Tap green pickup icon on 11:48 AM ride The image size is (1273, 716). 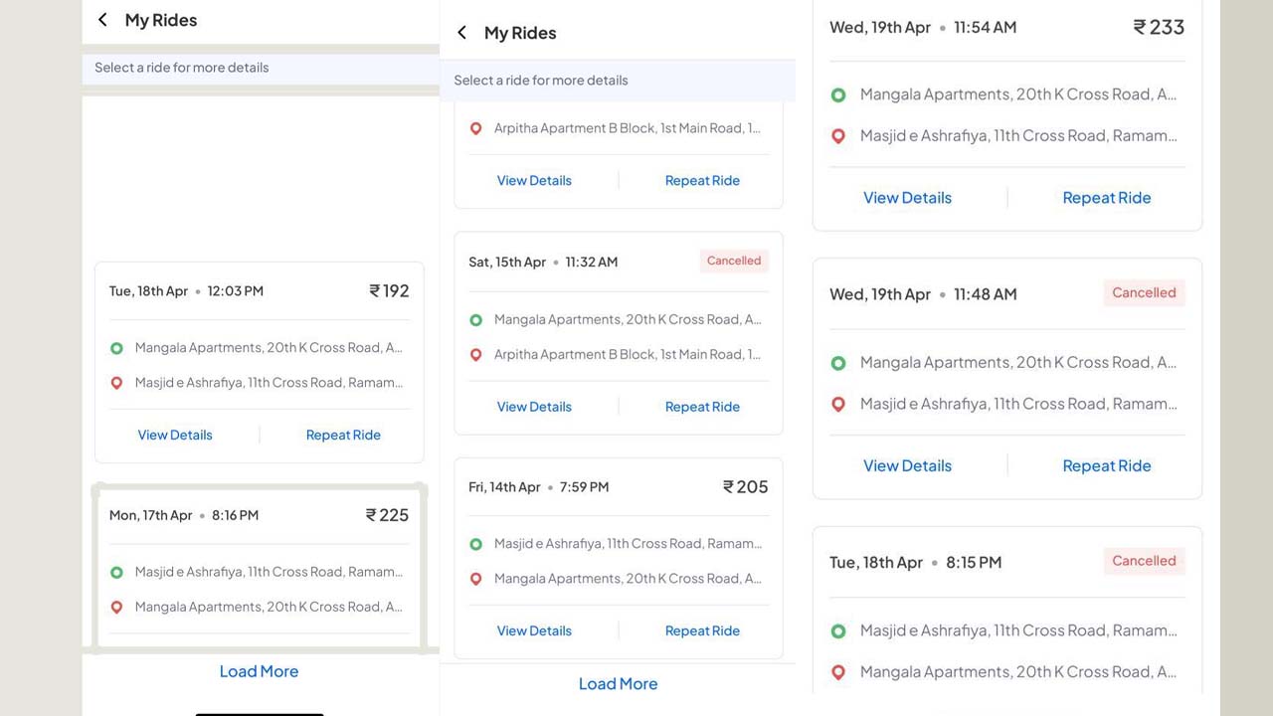tap(838, 363)
